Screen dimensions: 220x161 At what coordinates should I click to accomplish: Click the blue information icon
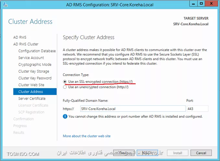pyautogui.click(x=65, y=116)
